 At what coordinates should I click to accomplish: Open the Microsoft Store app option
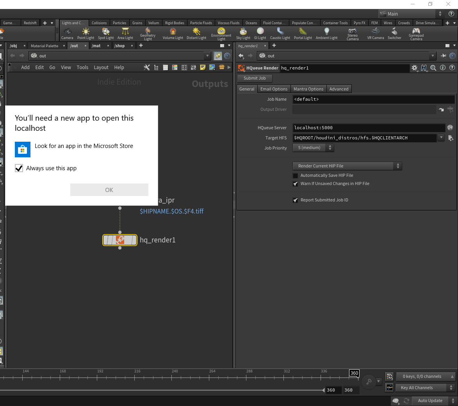(74, 149)
